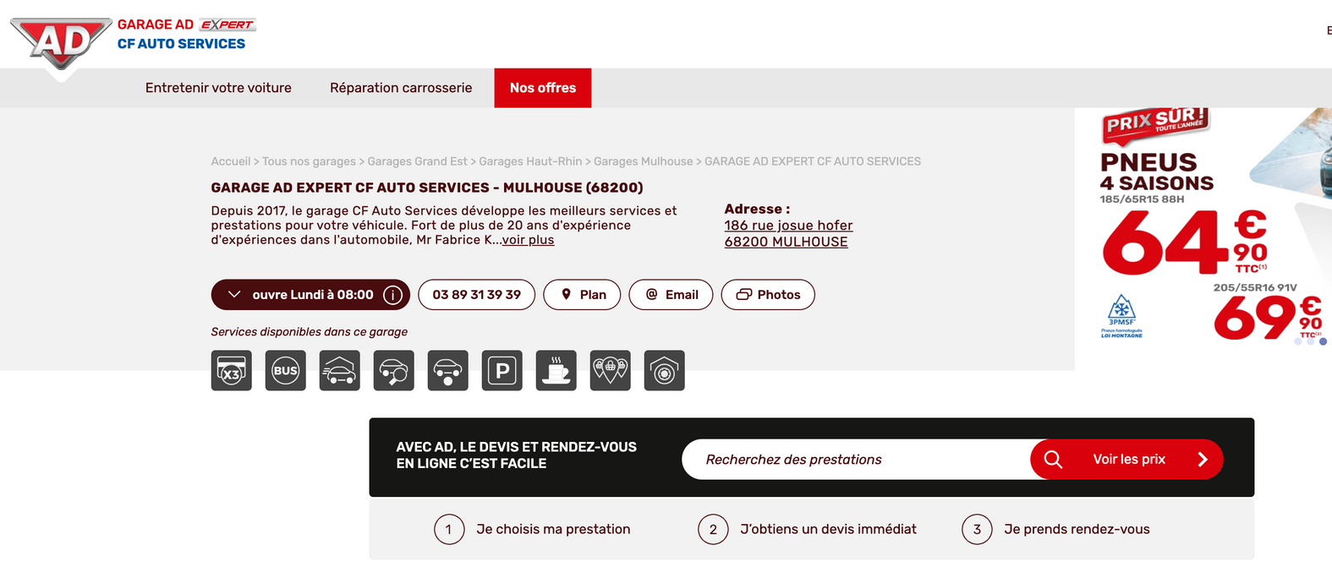Image resolution: width=1332 pixels, height=567 pixels.
Task: Select the pay-in-3-installments card service icon
Action: pyautogui.click(x=232, y=370)
